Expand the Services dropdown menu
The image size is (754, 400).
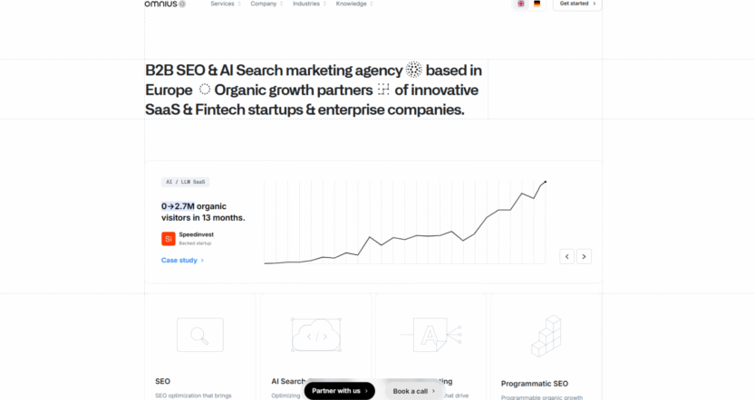click(225, 4)
